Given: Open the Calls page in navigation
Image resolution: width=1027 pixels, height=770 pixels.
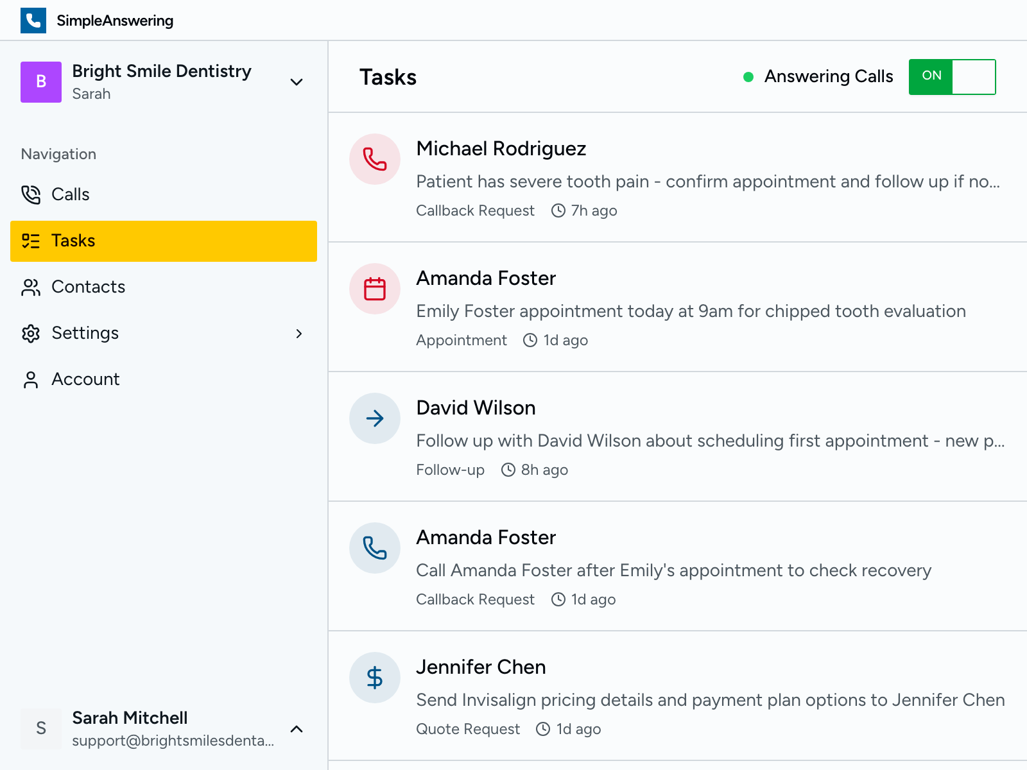Looking at the screenshot, I should [x=71, y=194].
